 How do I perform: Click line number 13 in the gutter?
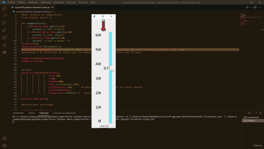[x=15, y=50]
